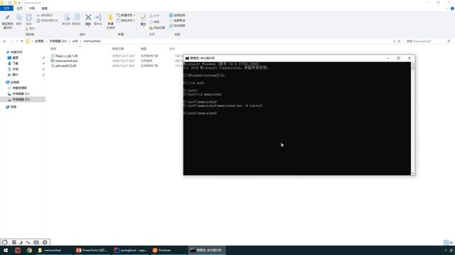Click the Delete X icon in ribbon

click(x=88, y=20)
